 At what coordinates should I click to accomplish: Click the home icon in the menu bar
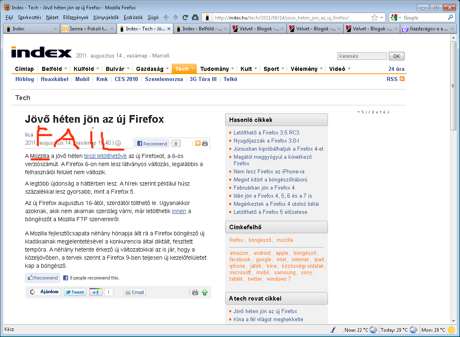pos(195,17)
